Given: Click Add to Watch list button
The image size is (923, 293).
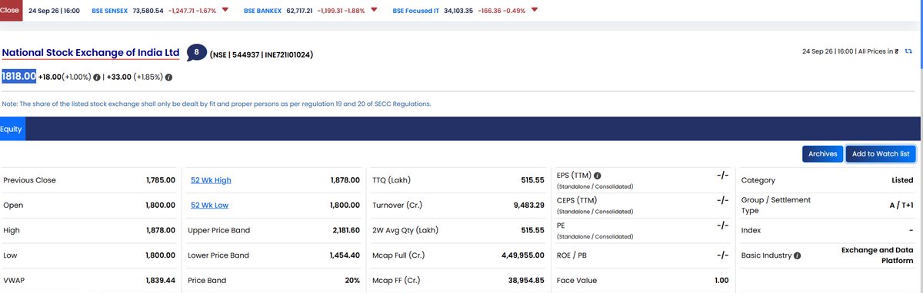Looking at the screenshot, I should [881, 153].
